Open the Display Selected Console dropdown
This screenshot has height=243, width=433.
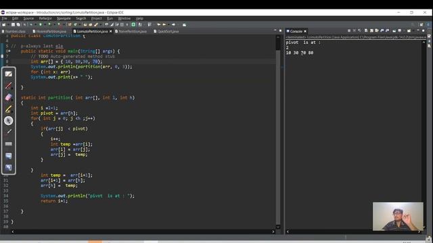tap(404, 31)
